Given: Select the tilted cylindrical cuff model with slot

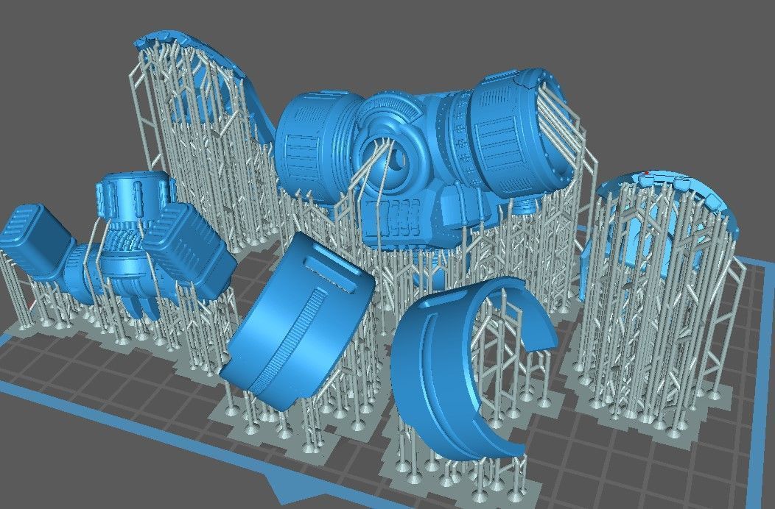Looking at the screenshot, I should point(297,320).
